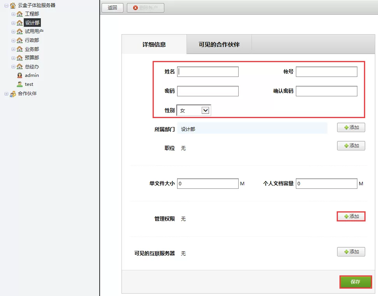
Task: Select 预算部 in the tree
Action: click(x=32, y=58)
